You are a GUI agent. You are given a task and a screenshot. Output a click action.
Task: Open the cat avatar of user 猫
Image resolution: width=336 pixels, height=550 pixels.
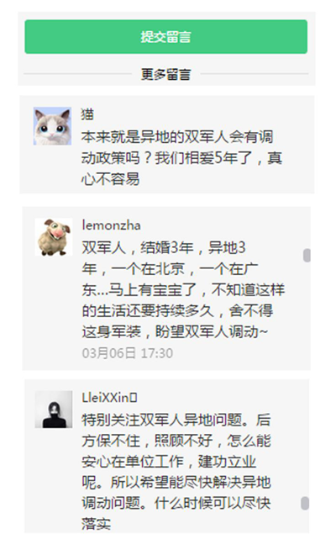click(x=53, y=126)
